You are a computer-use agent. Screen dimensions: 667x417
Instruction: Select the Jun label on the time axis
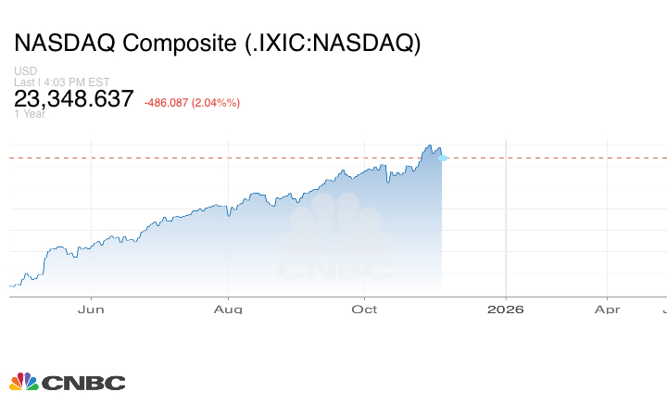91,309
